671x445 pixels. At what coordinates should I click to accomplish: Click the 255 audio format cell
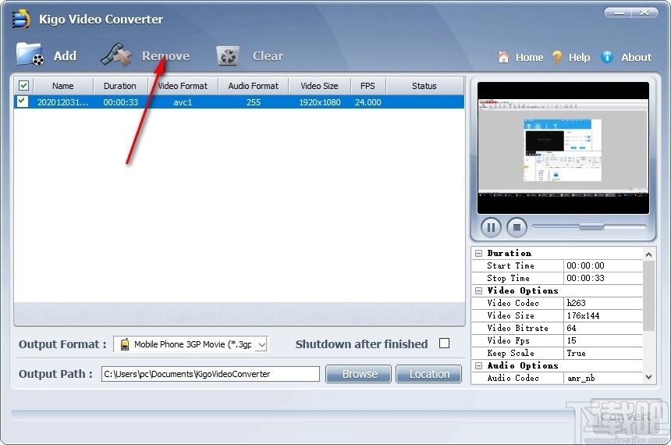click(254, 102)
